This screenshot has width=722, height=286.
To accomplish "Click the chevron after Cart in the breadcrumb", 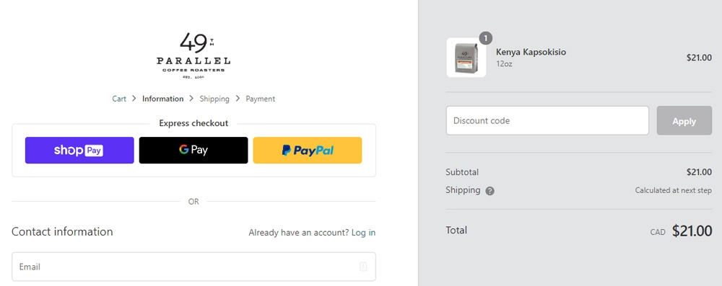I will click(134, 99).
